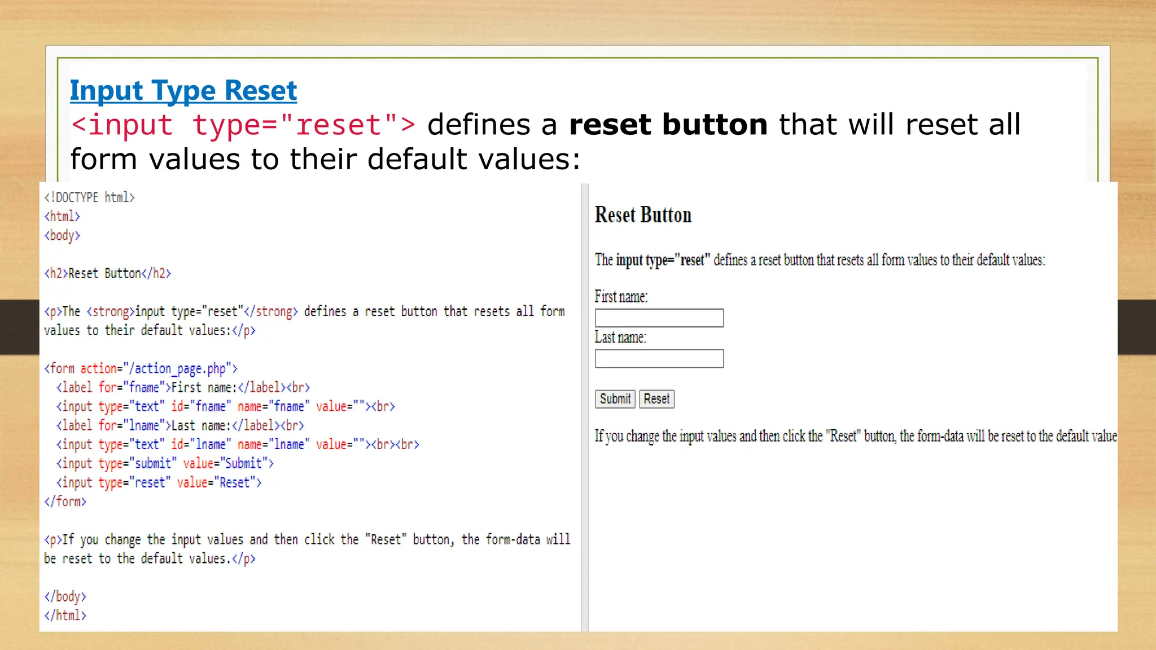Viewport: 1156px width, 650px height.
Task: Click the <p>If you change code line
Action: point(307,549)
